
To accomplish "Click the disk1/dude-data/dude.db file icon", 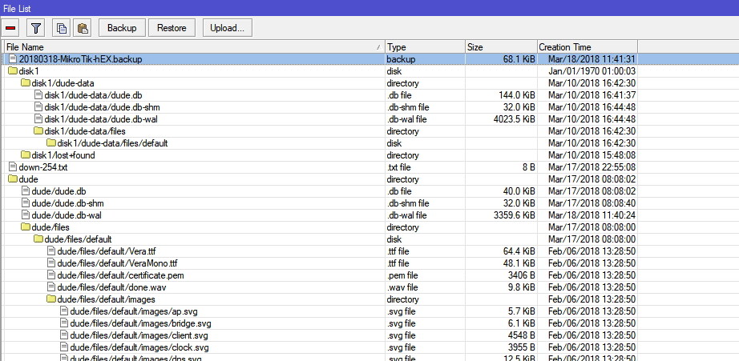I will [39, 94].
